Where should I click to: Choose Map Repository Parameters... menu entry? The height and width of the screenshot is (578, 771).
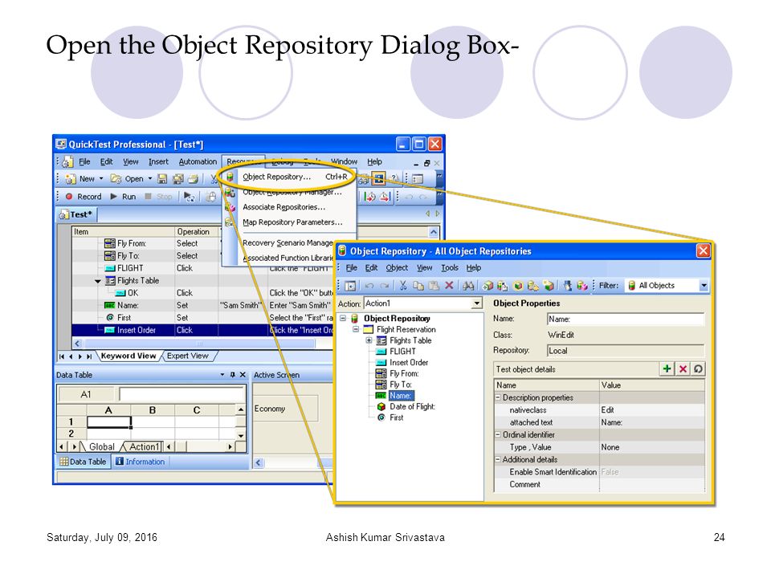tap(292, 222)
